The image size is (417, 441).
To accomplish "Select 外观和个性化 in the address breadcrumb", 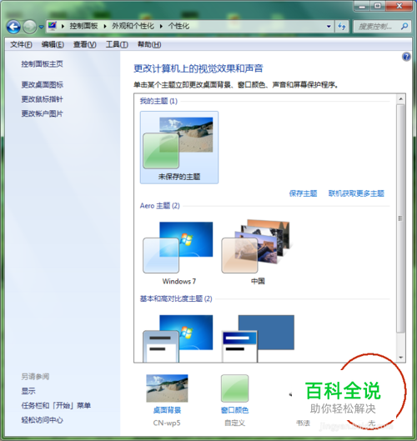I will tap(133, 27).
